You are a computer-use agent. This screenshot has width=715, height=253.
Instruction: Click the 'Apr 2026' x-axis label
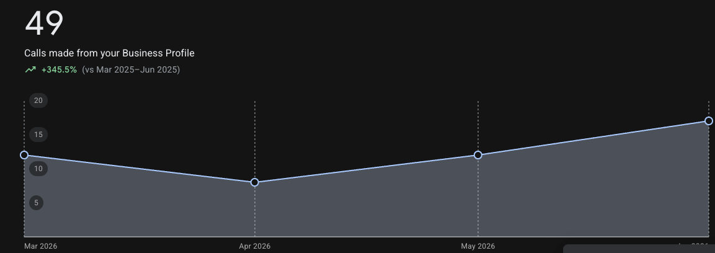(254, 246)
